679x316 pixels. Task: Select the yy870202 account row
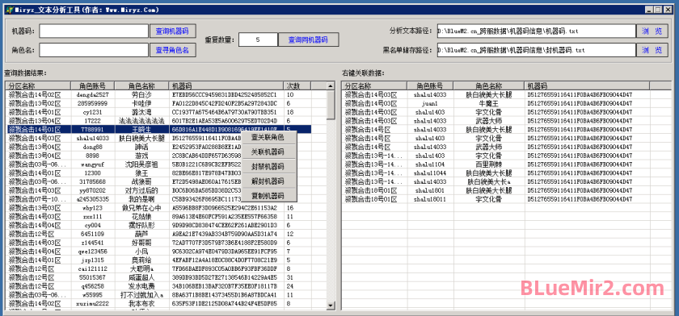coord(158,190)
